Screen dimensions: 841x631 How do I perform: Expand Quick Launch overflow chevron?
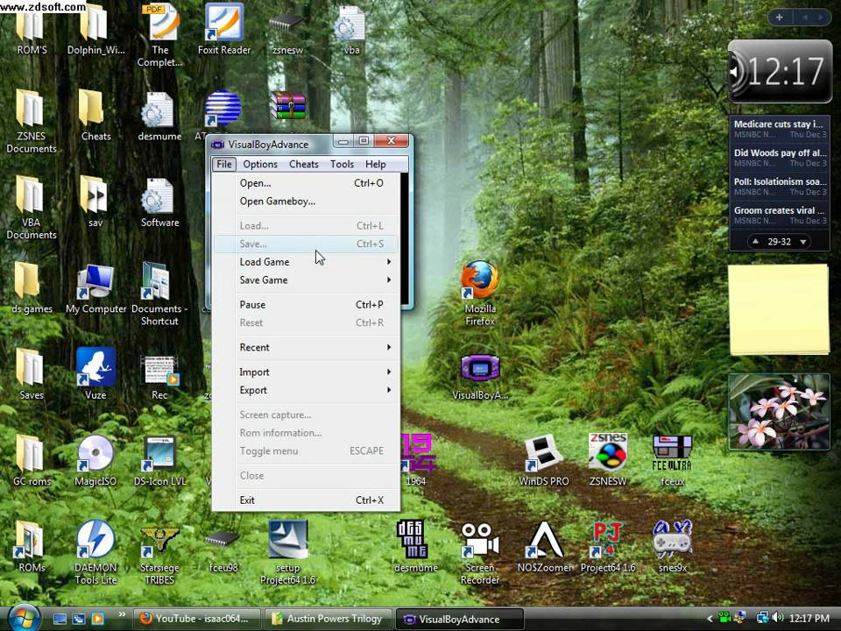[122, 614]
